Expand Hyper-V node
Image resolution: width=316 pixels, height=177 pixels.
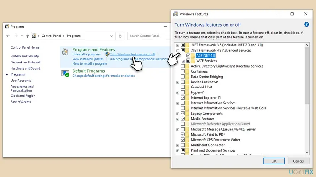click(177, 93)
